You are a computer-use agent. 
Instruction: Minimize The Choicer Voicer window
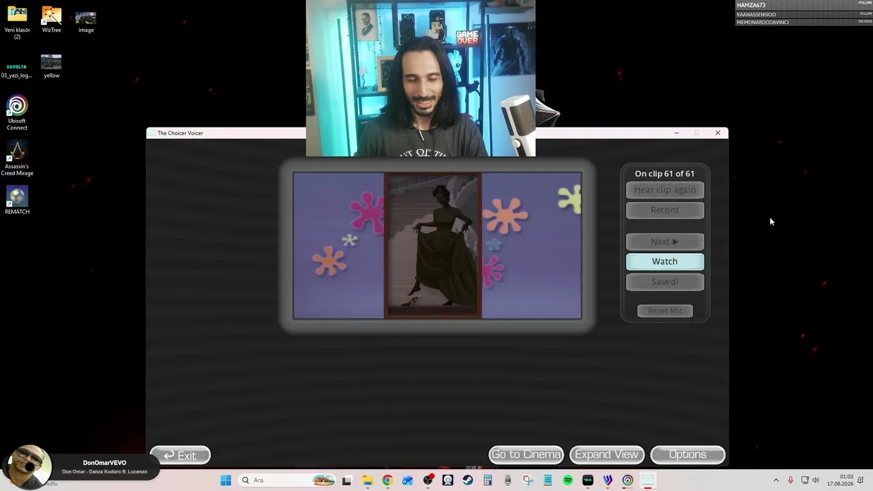click(x=677, y=133)
